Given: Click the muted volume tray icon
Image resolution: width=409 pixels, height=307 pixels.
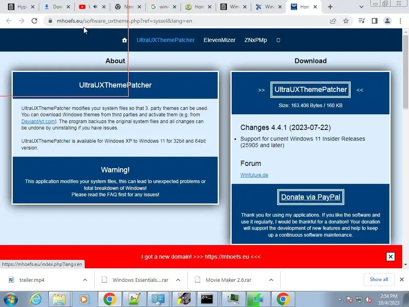Looking at the screenshot, I should (x=369, y=299).
